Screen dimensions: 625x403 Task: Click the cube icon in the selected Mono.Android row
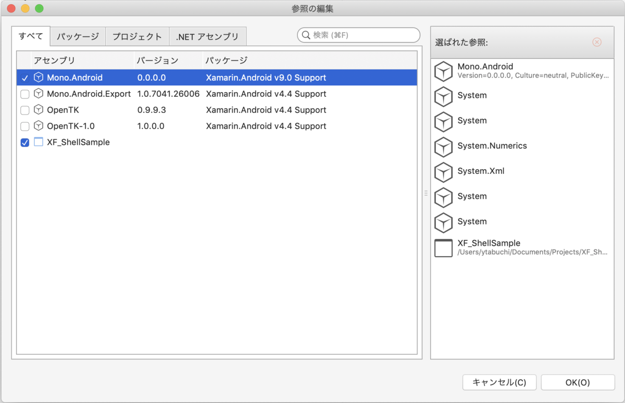coord(39,78)
